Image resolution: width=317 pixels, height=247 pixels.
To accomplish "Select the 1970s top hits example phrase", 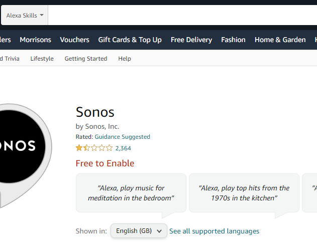I will 245,193.
